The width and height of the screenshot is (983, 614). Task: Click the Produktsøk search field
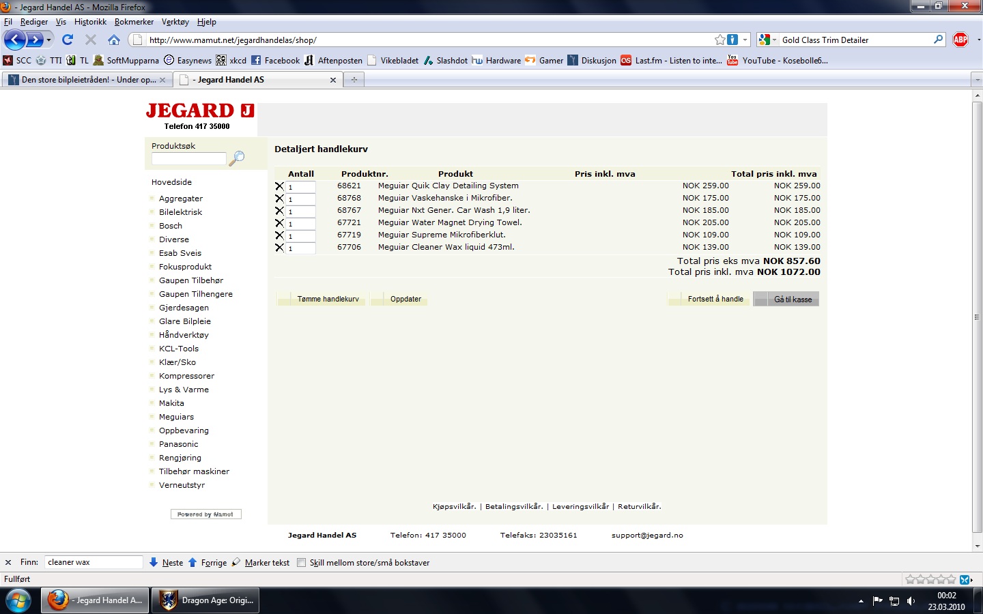click(x=188, y=158)
